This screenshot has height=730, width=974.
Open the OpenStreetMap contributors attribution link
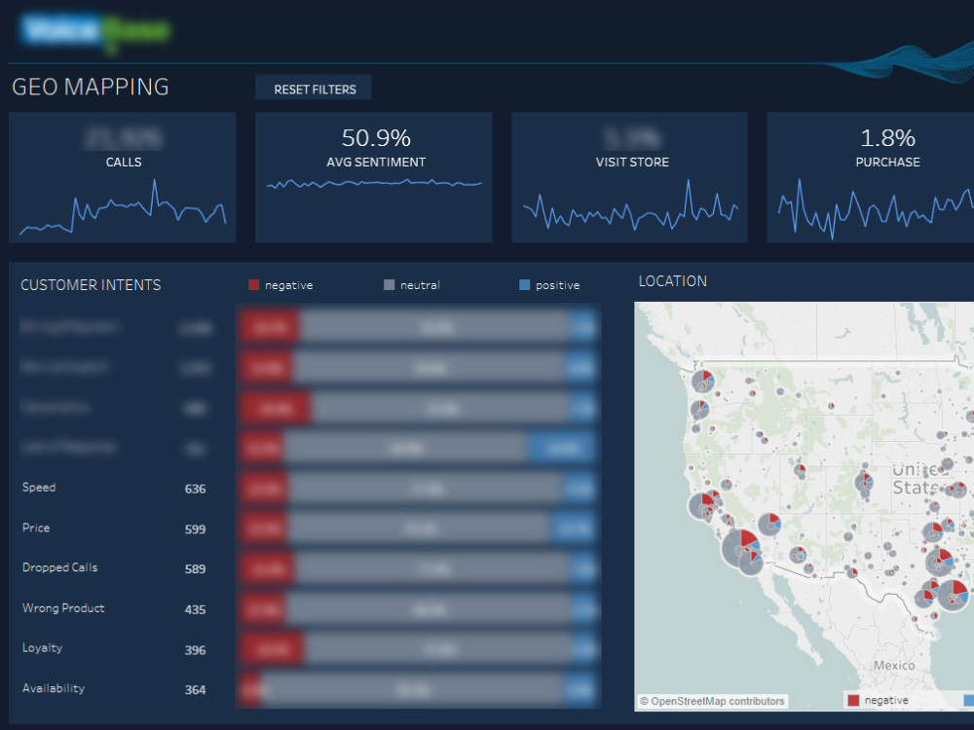point(712,700)
